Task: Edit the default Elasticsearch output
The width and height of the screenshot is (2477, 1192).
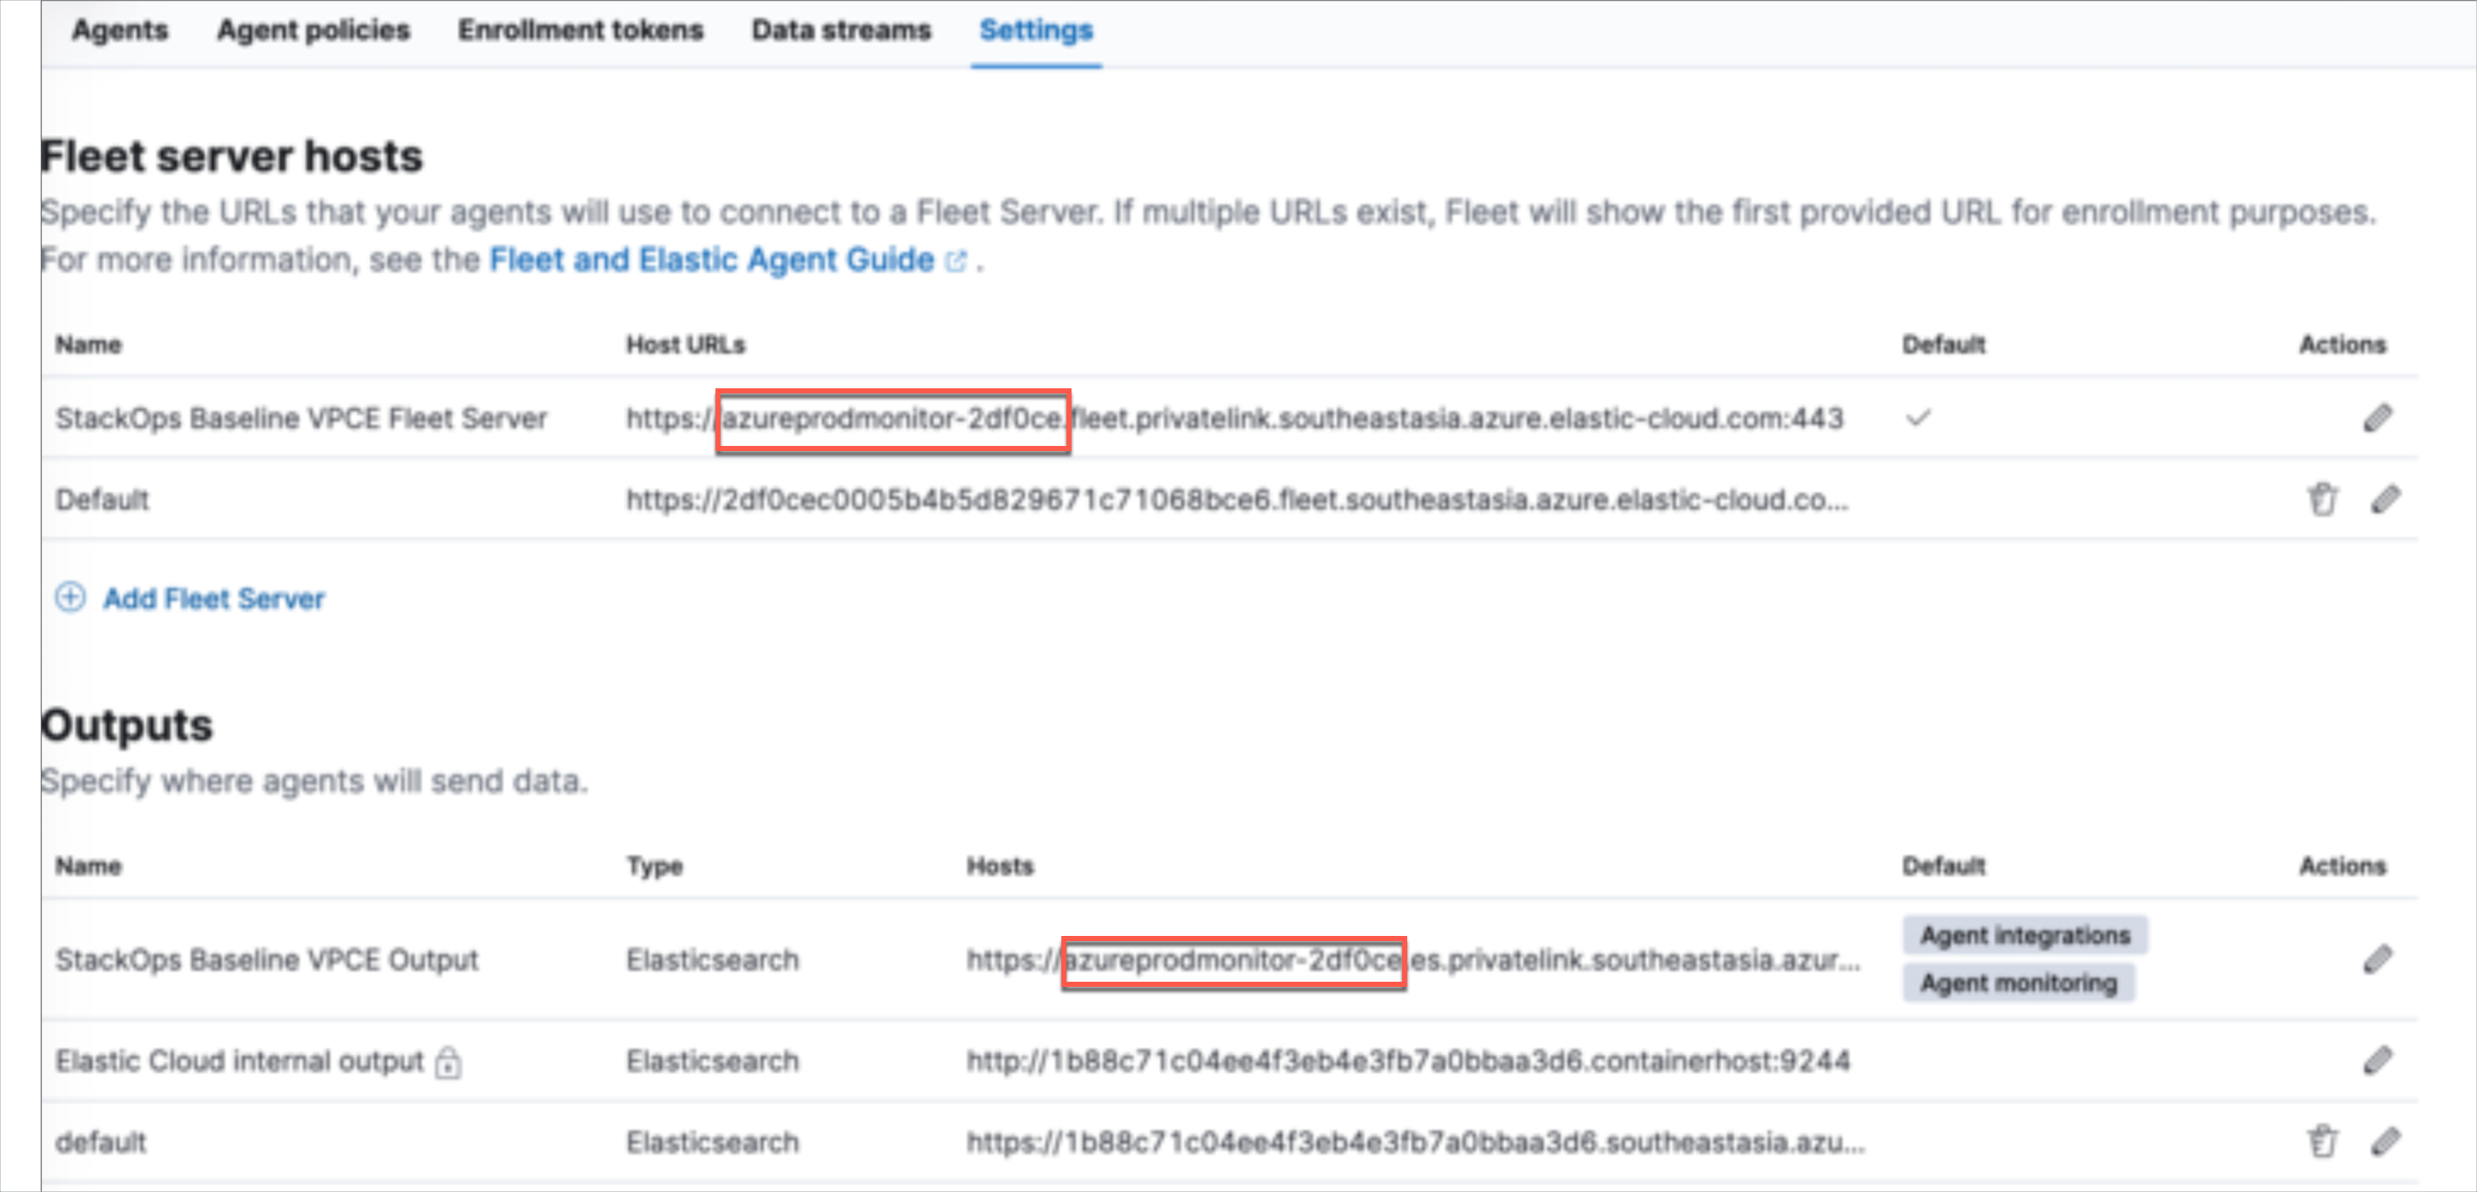Action: click(x=2385, y=1142)
